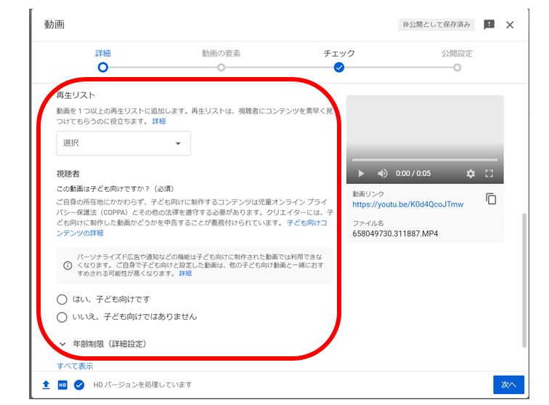Click file name 658049730.311887.MP4
549x405 pixels.
tap(395, 234)
